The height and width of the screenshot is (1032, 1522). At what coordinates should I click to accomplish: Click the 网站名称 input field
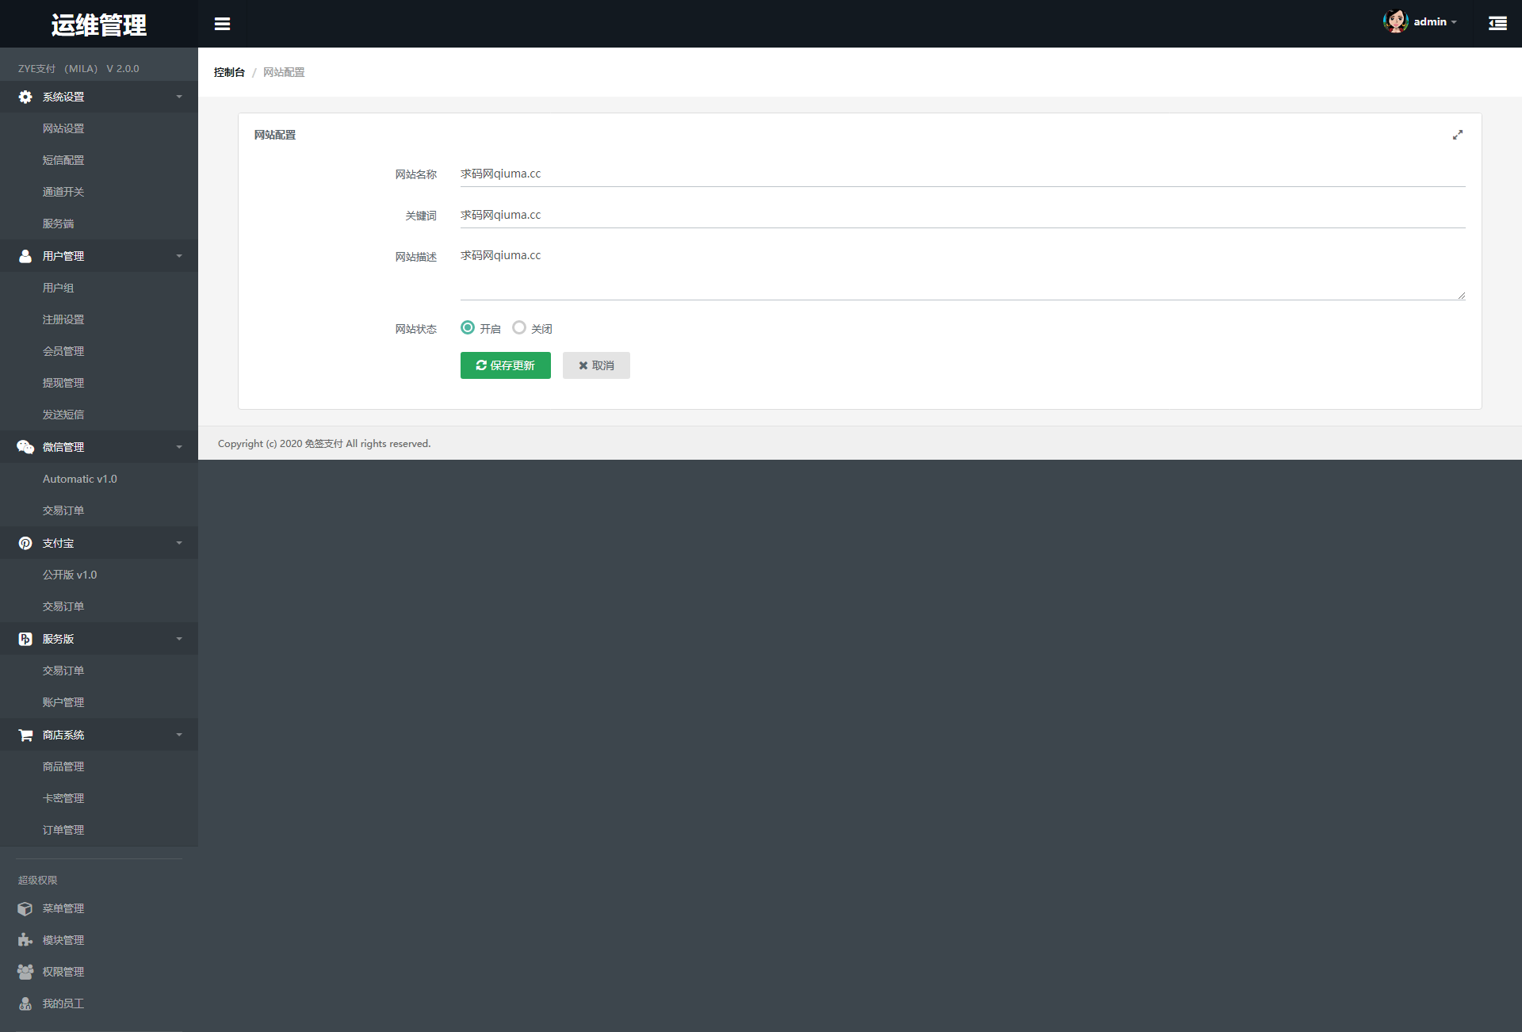[x=962, y=174]
